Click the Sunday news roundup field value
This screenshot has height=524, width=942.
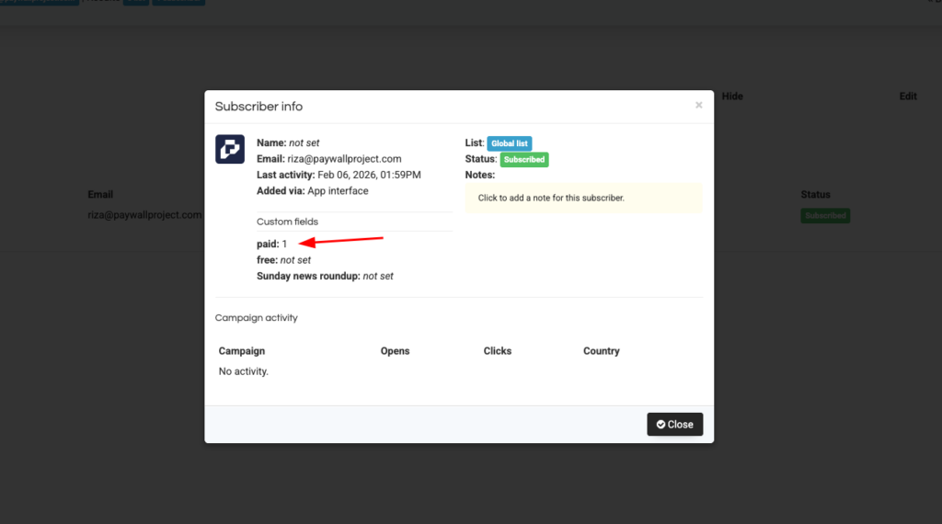pyautogui.click(x=378, y=276)
